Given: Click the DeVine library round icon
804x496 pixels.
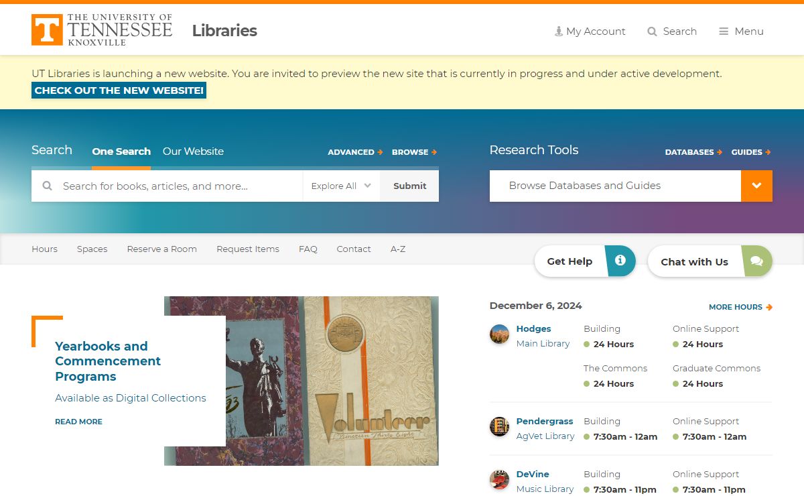Looking at the screenshot, I should click(x=499, y=479).
